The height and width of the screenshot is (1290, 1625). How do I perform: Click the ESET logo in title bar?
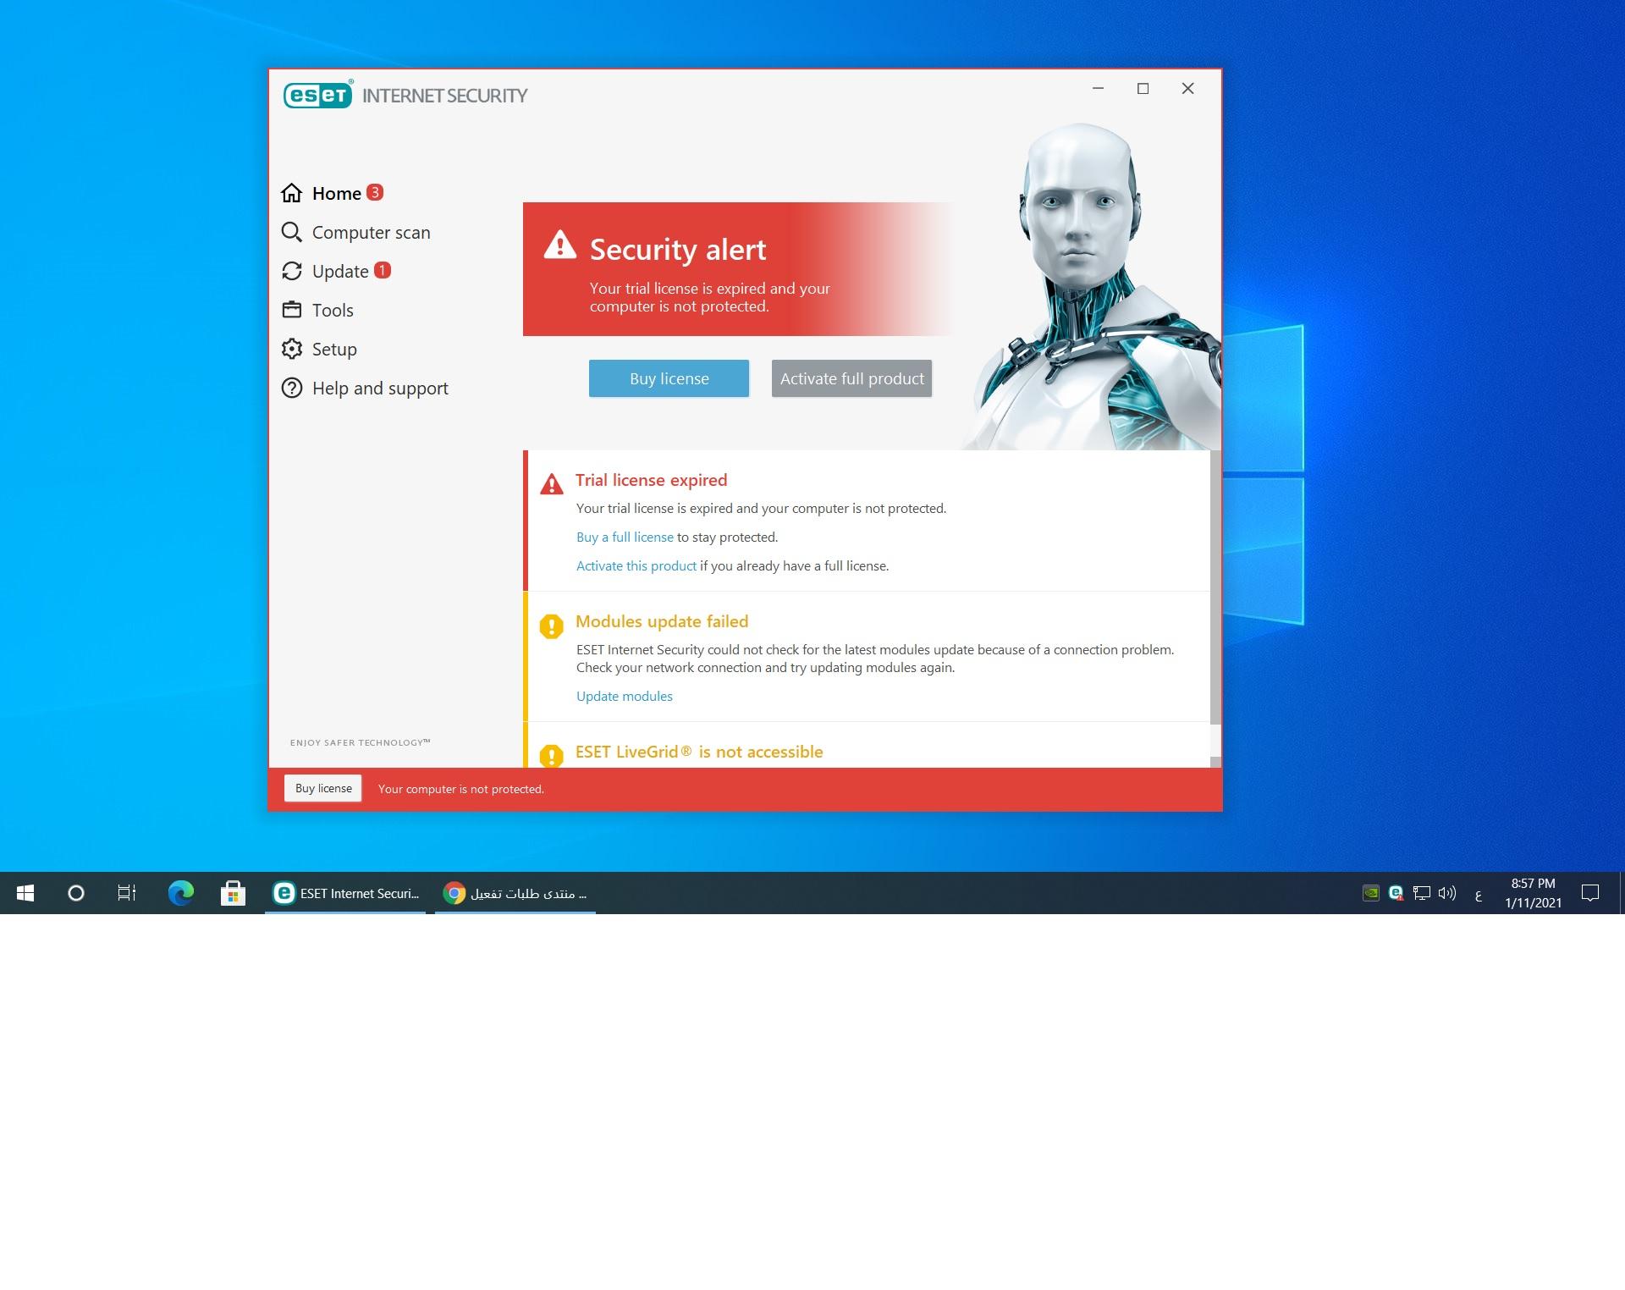point(318,95)
